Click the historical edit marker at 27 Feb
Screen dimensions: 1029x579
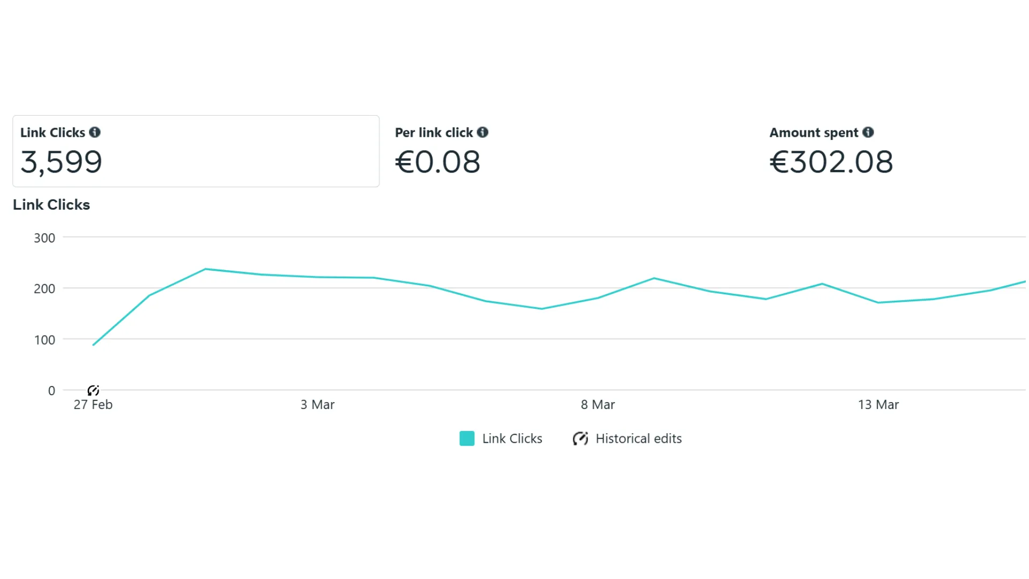click(93, 390)
